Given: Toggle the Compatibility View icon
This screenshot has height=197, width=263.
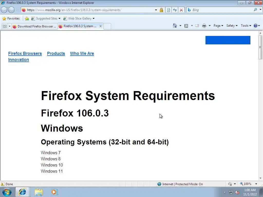Looking at the screenshot, I should pos(168,10).
